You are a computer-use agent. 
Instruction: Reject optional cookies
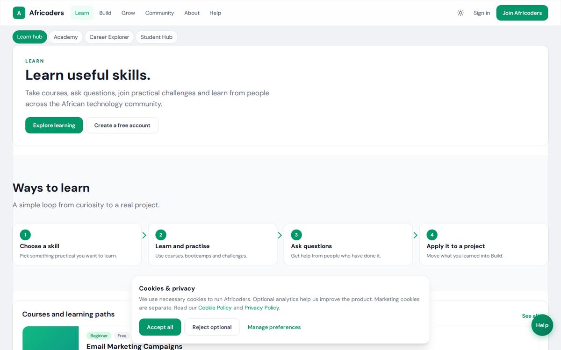pos(212,327)
